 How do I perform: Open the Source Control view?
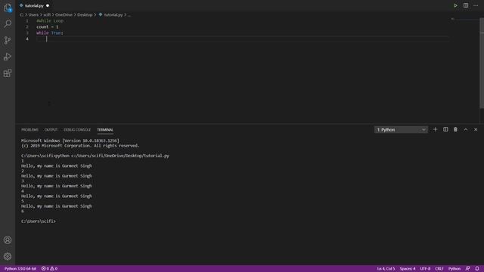pyautogui.click(x=8, y=40)
